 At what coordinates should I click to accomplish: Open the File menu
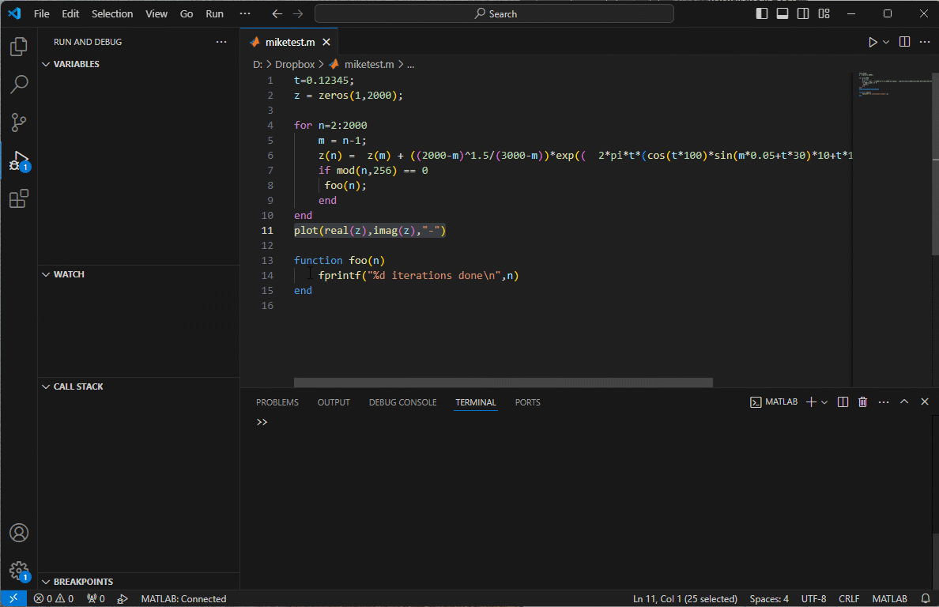point(42,13)
